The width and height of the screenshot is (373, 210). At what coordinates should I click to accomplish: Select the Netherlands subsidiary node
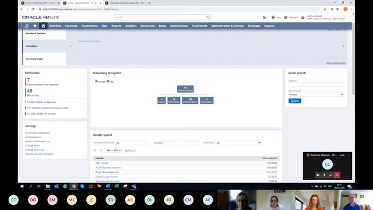point(174,100)
